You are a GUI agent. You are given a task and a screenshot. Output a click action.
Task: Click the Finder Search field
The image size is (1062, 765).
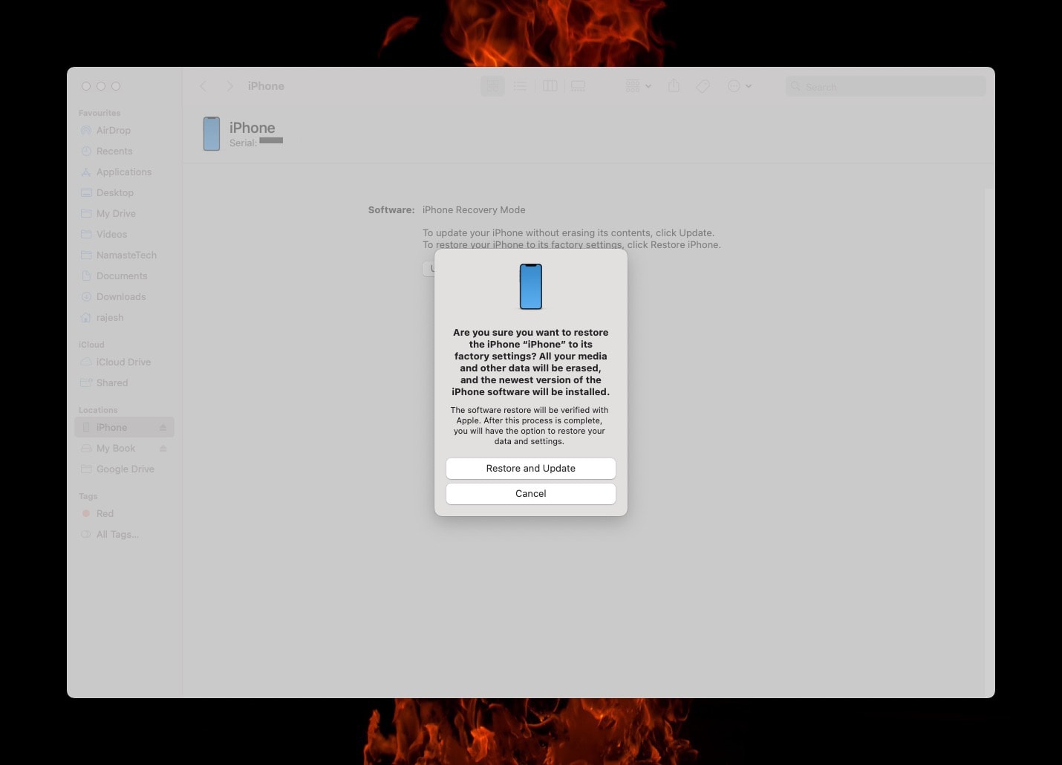885,87
